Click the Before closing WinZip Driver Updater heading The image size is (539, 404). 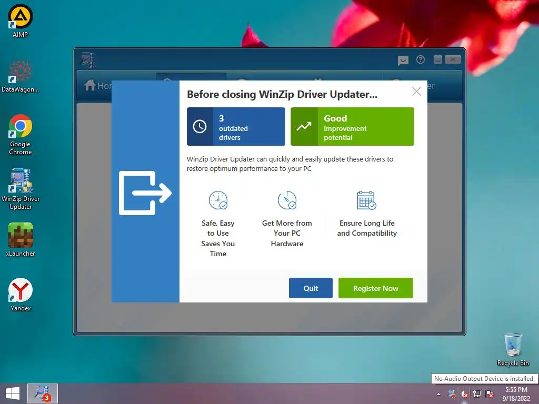click(x=282, y=94)
